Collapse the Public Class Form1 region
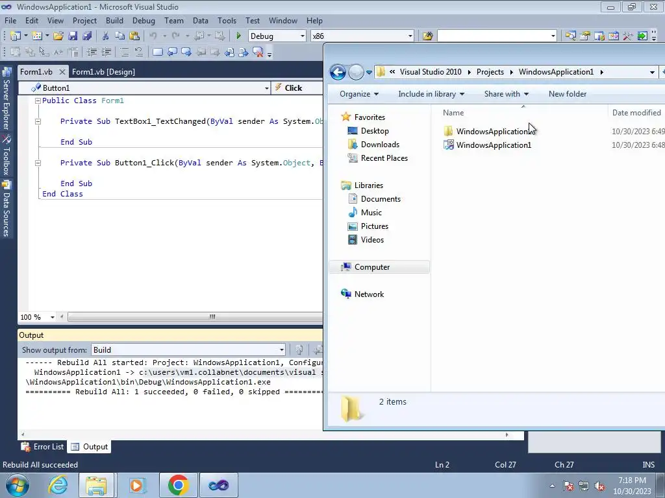The image size is (665, 498). coord(38,101)
